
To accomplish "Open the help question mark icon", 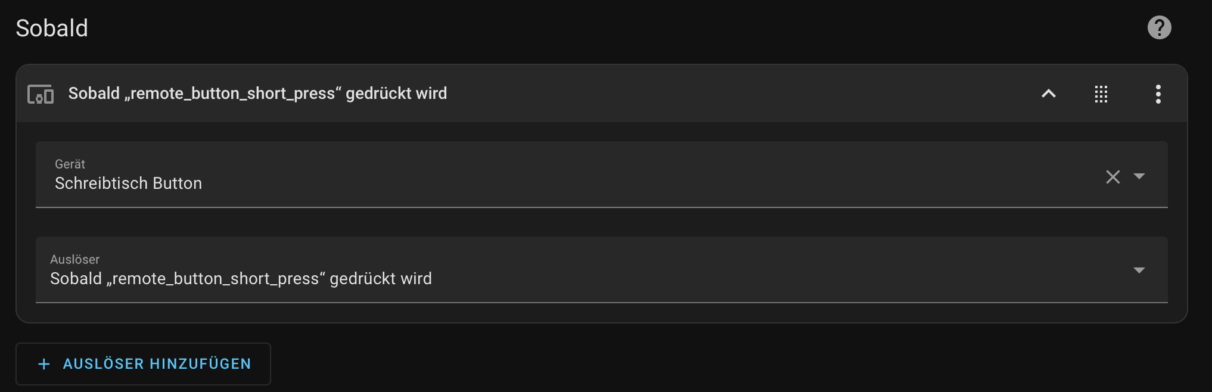I will click(x=1159, y=27).
